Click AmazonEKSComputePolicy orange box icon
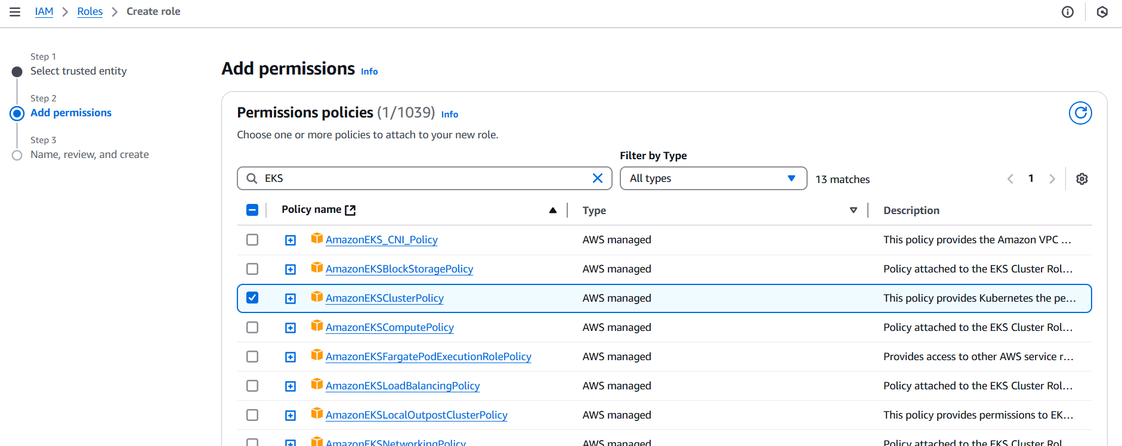Image resolution: width=1122 pixels, height=446 pixels. click(317, 326)
